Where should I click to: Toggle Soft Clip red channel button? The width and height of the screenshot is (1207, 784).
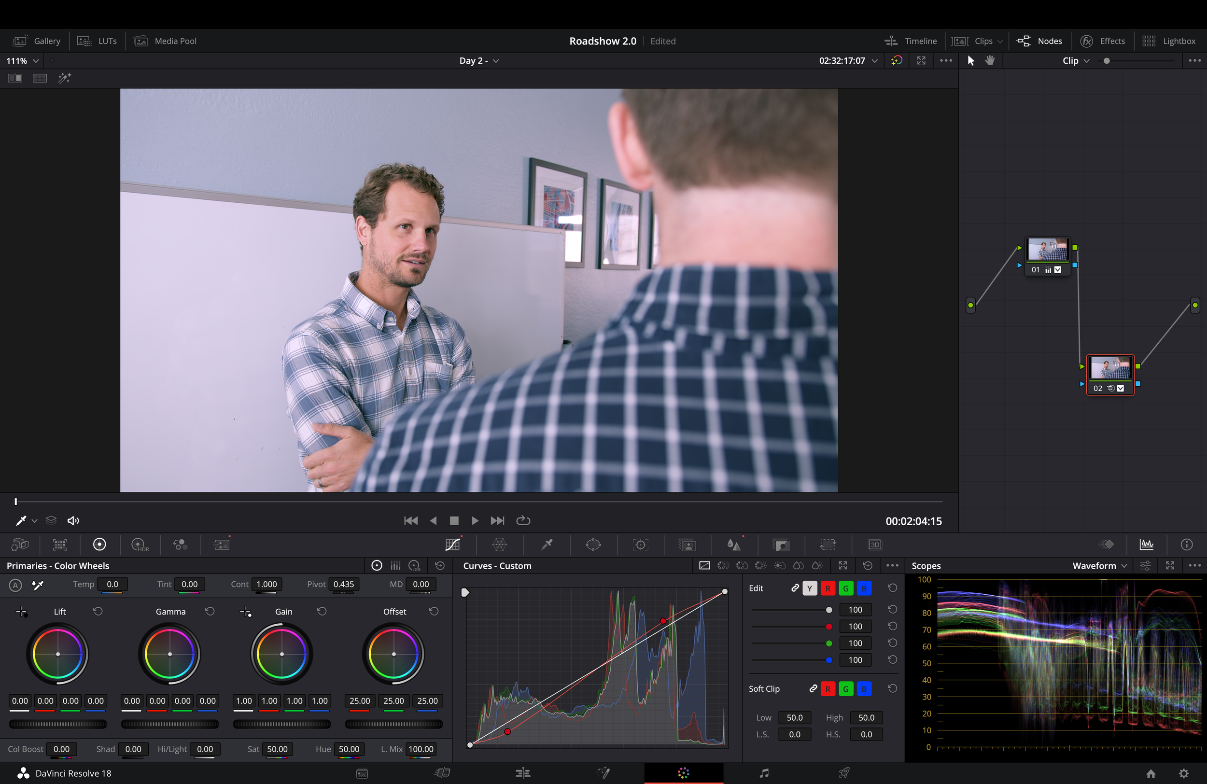[828, 689]
